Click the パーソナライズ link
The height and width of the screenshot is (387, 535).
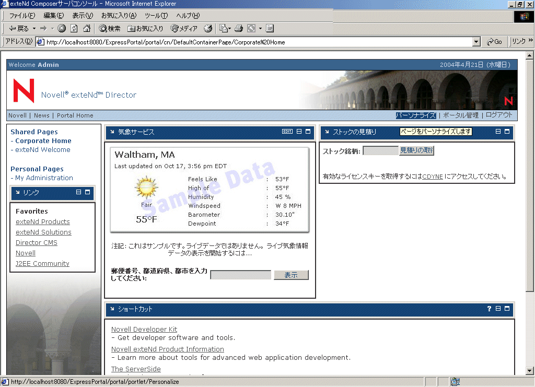click(x=416, y=115)
